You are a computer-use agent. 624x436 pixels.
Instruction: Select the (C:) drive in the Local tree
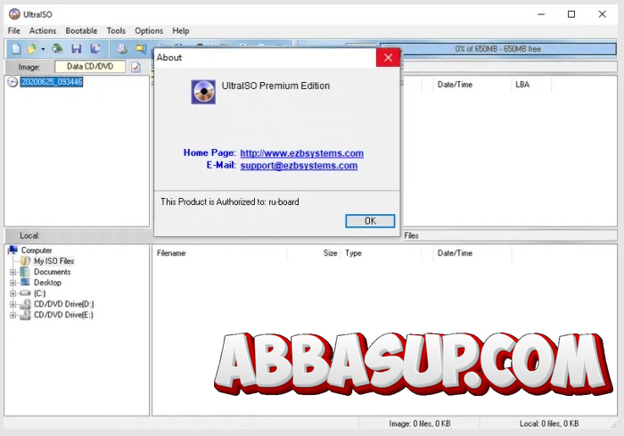[39, 293]
